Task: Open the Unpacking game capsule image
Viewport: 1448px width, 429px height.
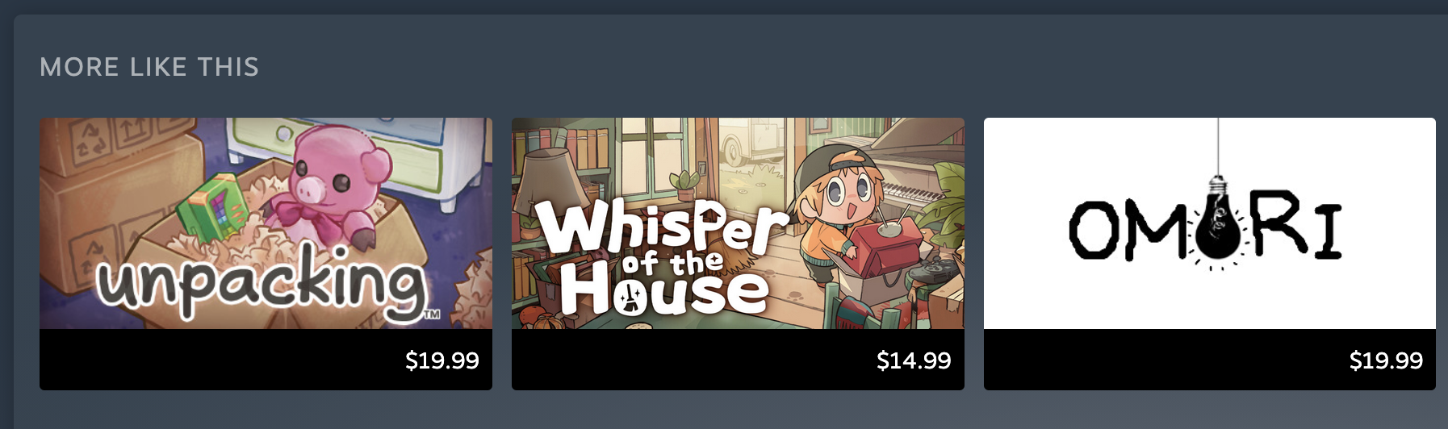Action: click(x=266, y=223)
